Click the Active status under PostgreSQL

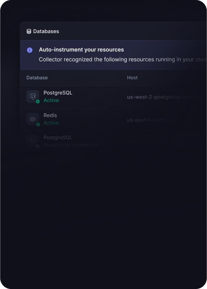51,100
